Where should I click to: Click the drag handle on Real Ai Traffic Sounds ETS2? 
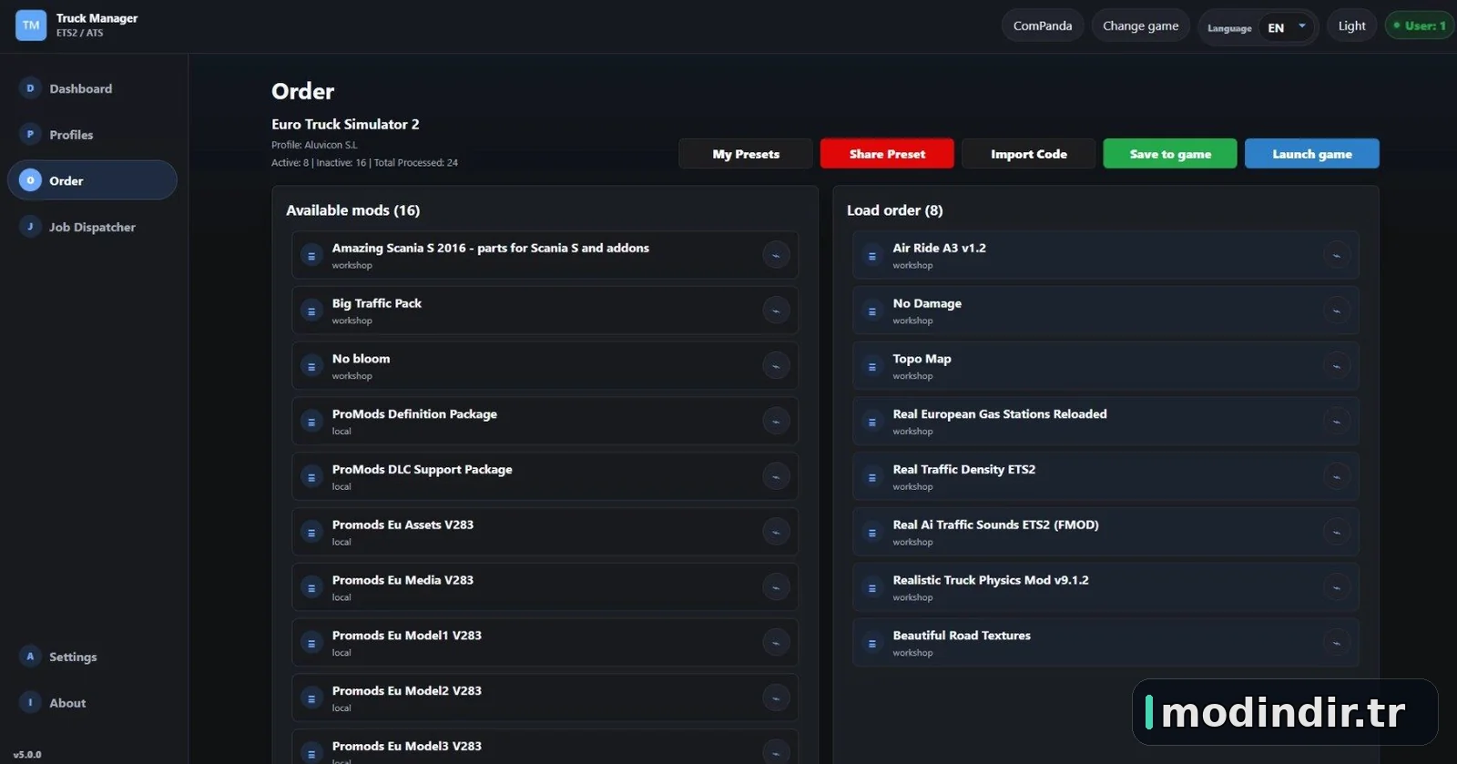point(872,533)
